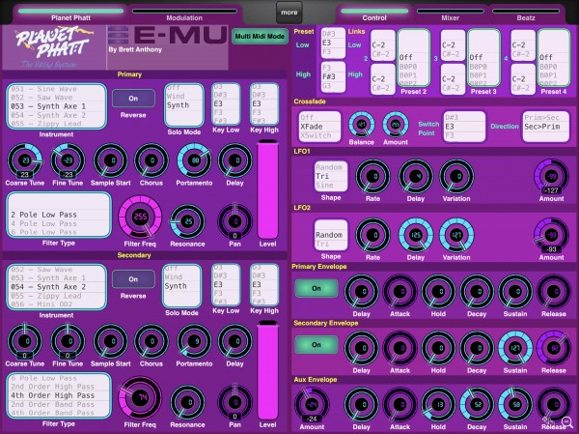Open the Primary Filter Type list
The width and height of the screenshot is (579, 434).
59,215
